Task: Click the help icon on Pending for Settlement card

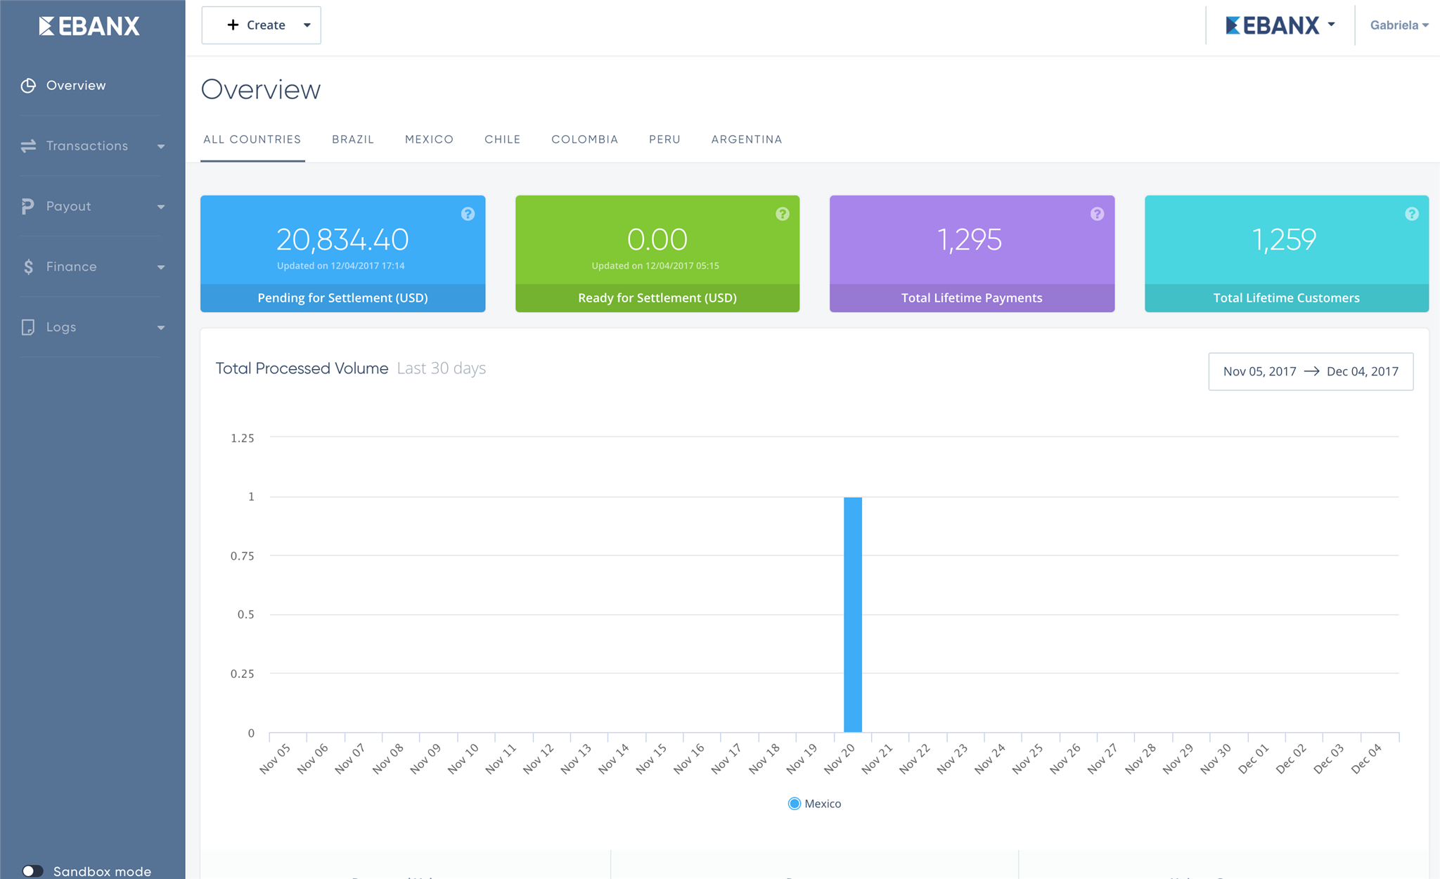Action: coord(468,214)
